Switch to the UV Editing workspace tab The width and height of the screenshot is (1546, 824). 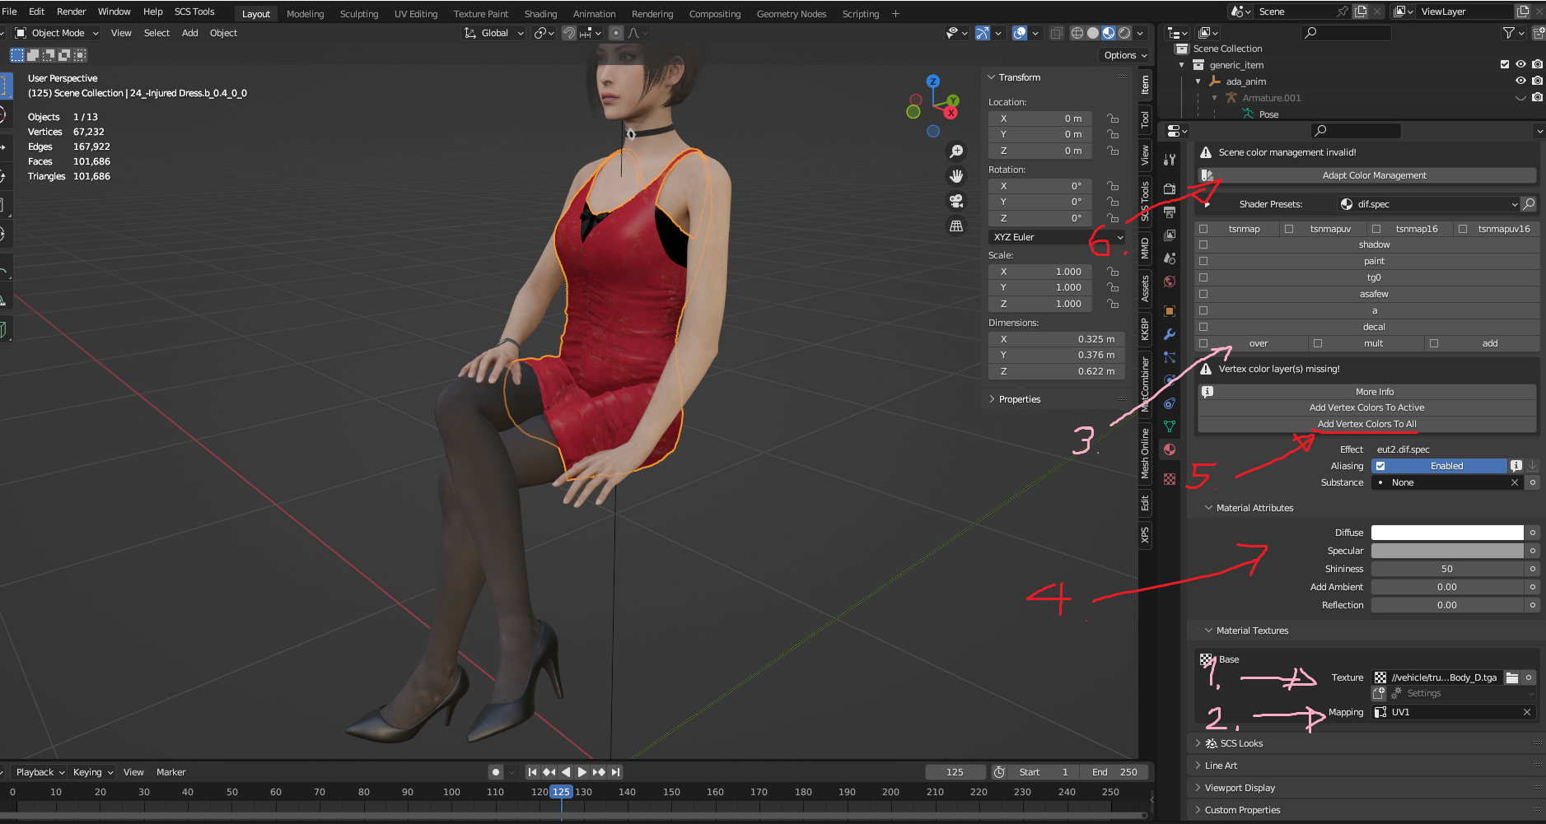coord(415,14)
